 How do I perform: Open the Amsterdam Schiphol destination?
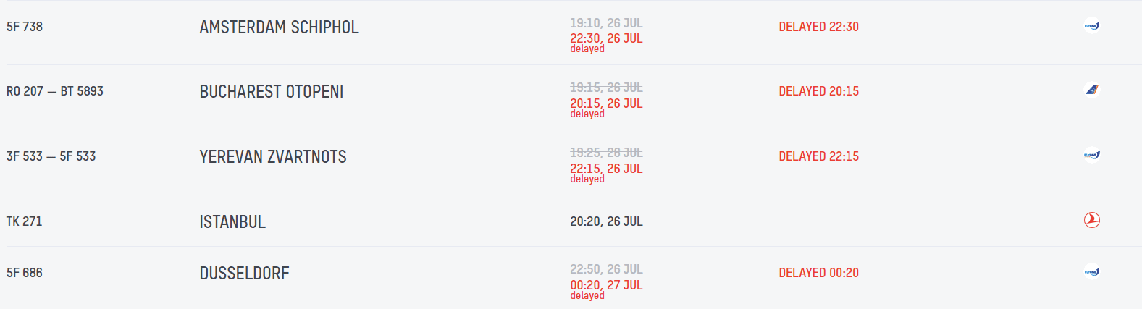click(x=279, y=27)
